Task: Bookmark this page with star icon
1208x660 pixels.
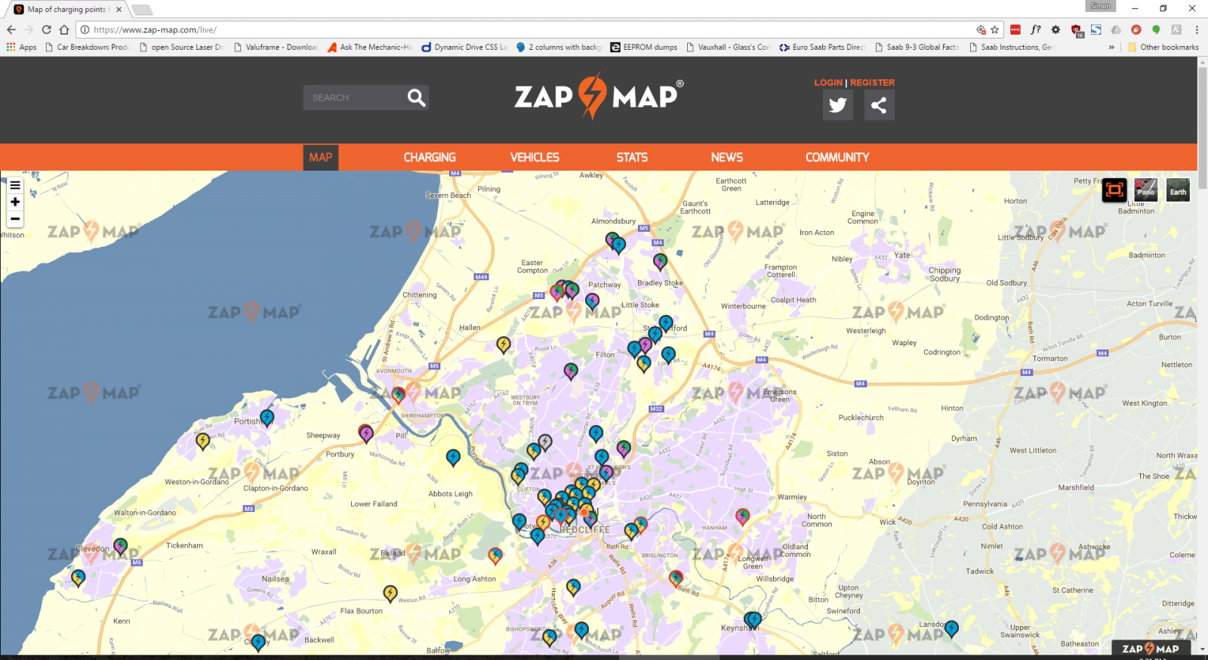Action: point(995,29)
